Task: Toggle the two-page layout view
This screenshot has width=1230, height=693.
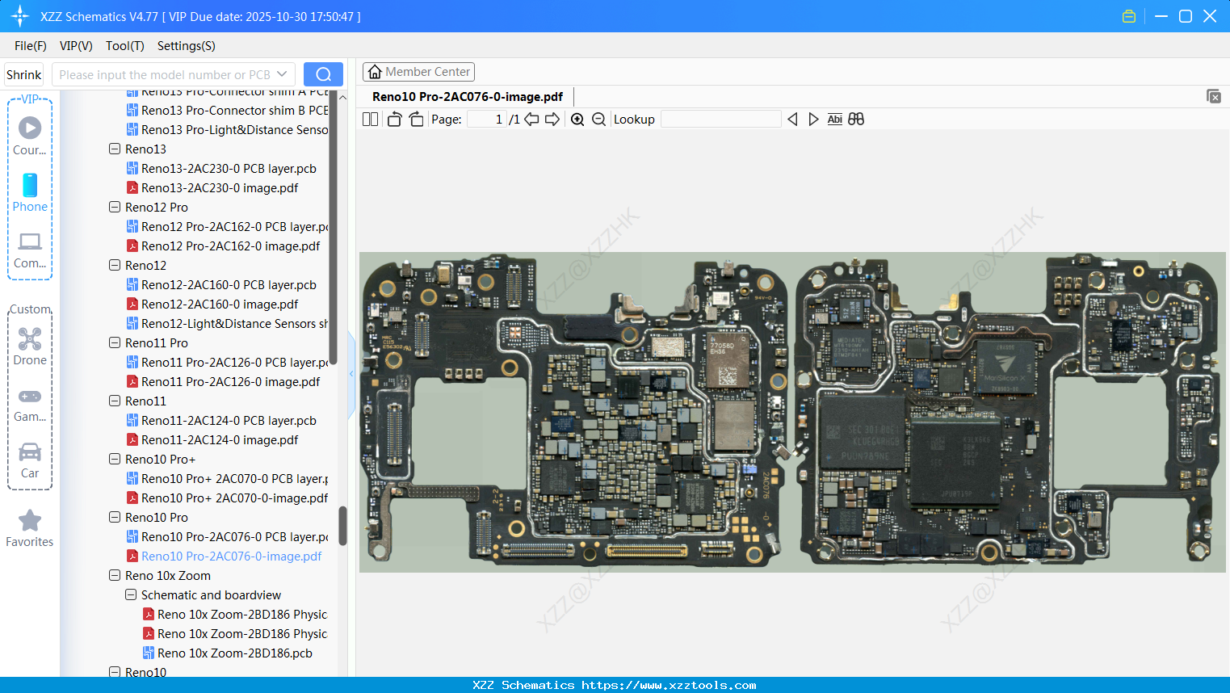Action: coord(371,120)
